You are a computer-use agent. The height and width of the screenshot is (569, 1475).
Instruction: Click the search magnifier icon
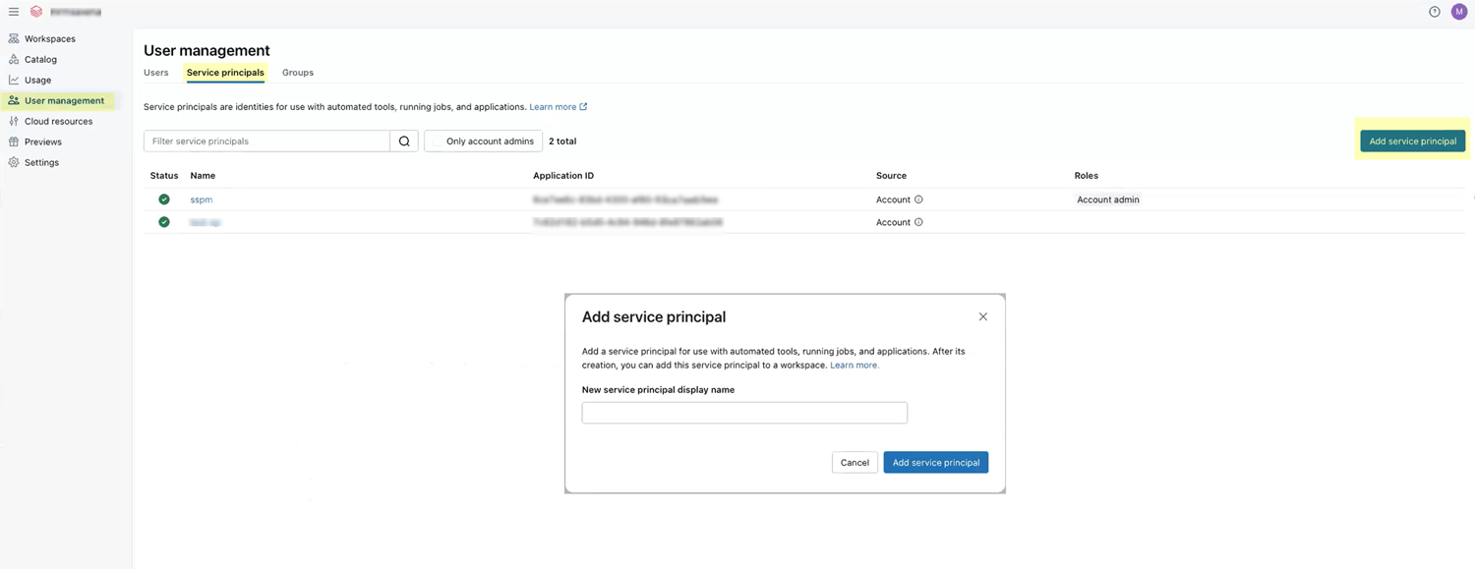point(404,142)
